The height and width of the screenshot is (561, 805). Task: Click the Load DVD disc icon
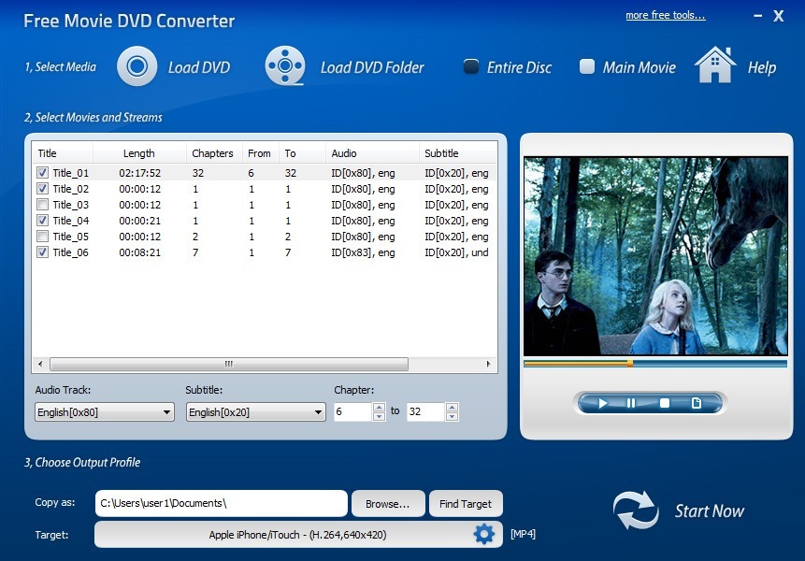point(137,65)
